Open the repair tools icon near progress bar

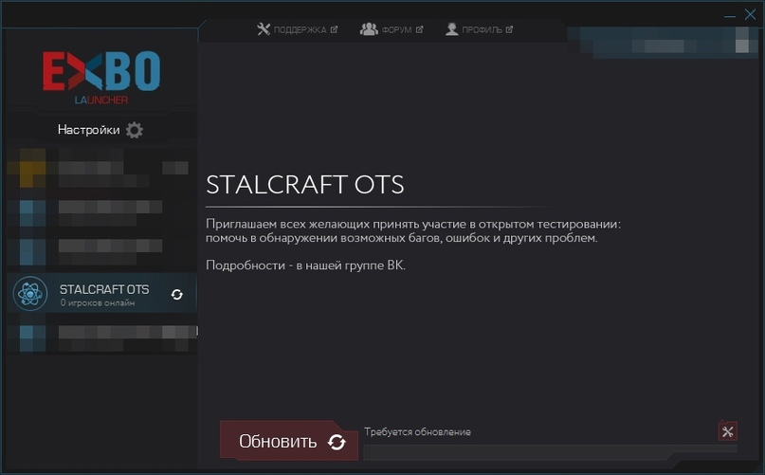[x=727, y=431]
